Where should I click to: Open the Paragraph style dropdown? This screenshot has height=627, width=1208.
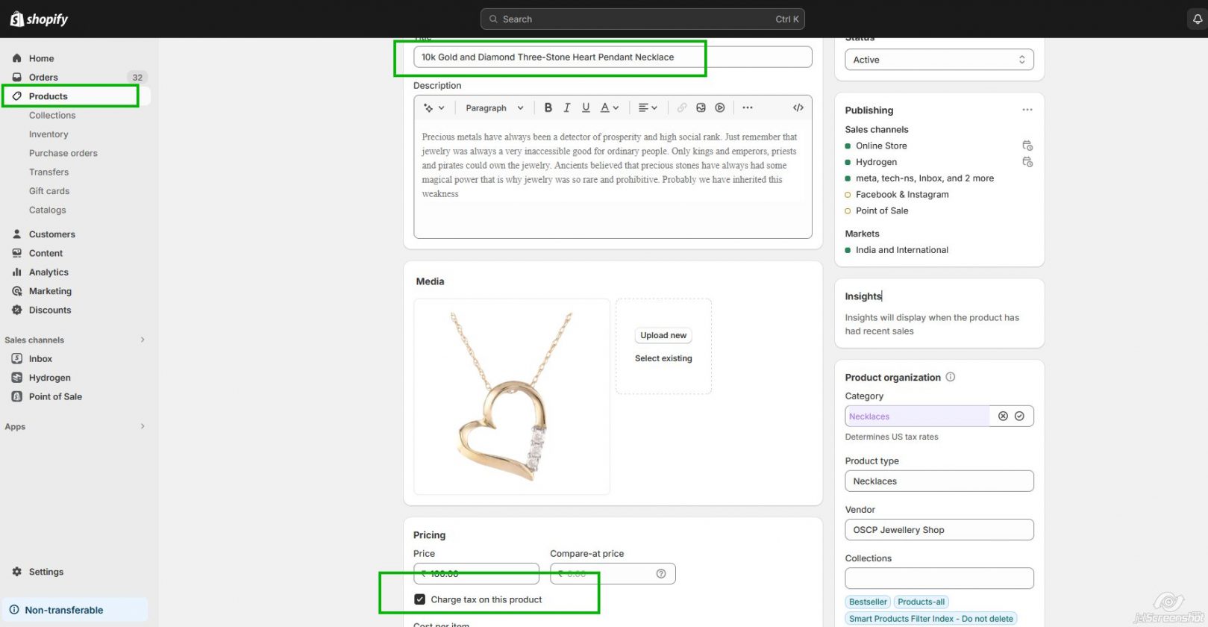click(494, 107)
